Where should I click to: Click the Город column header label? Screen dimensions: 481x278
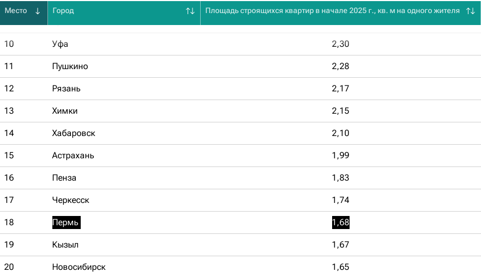click(63, 11)
